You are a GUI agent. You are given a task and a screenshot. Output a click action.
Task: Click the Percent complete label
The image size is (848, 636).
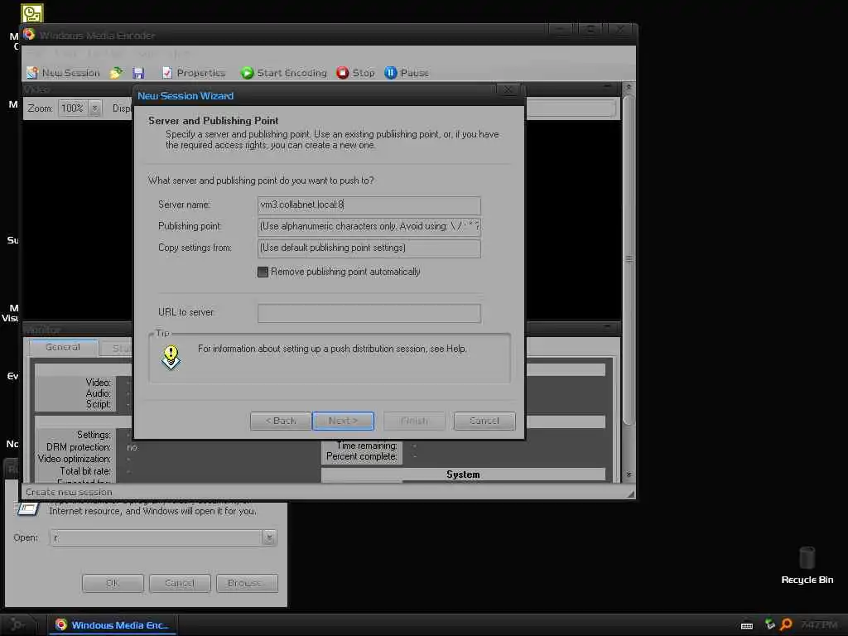pos(362,456)
